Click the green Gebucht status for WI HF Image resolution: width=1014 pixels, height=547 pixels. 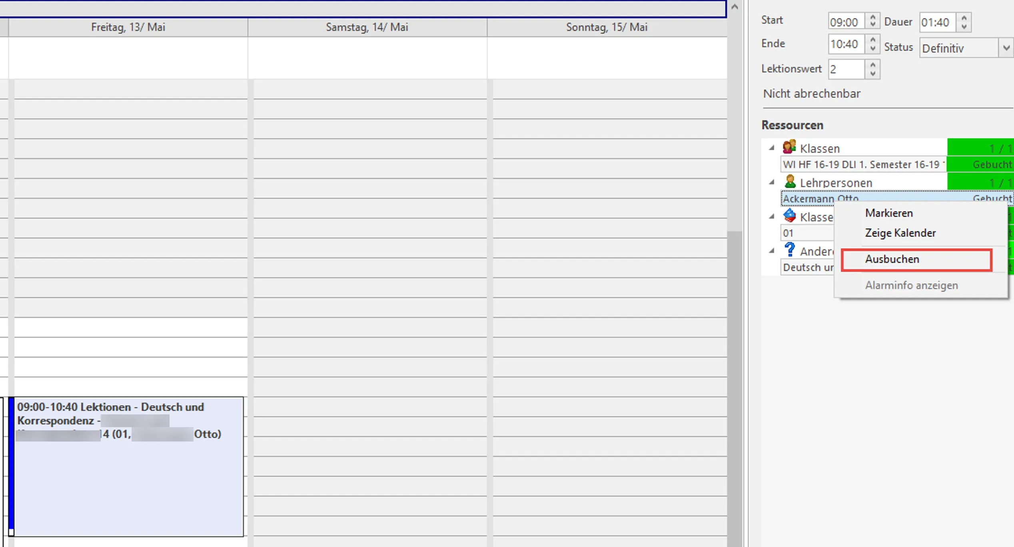point(980,164)
